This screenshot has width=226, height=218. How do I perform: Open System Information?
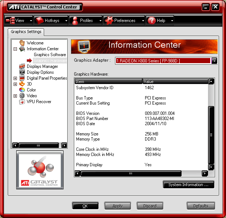pos(189,185)
